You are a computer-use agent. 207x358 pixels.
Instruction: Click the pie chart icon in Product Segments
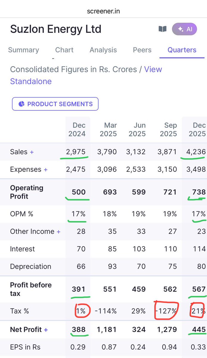point(21,104)
